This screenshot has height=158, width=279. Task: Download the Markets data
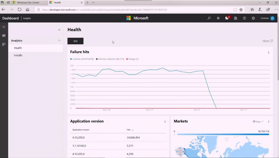click(x=269, y=121)
